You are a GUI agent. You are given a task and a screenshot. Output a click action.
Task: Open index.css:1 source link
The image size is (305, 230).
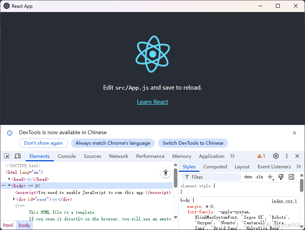[284, 201]
